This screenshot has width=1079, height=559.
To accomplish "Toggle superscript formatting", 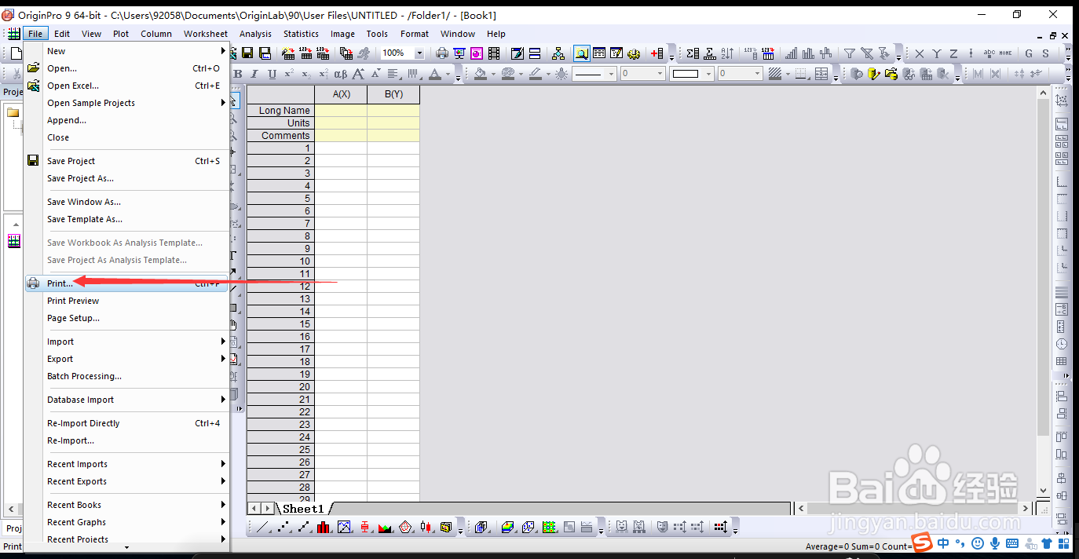I will click(289, 74).
